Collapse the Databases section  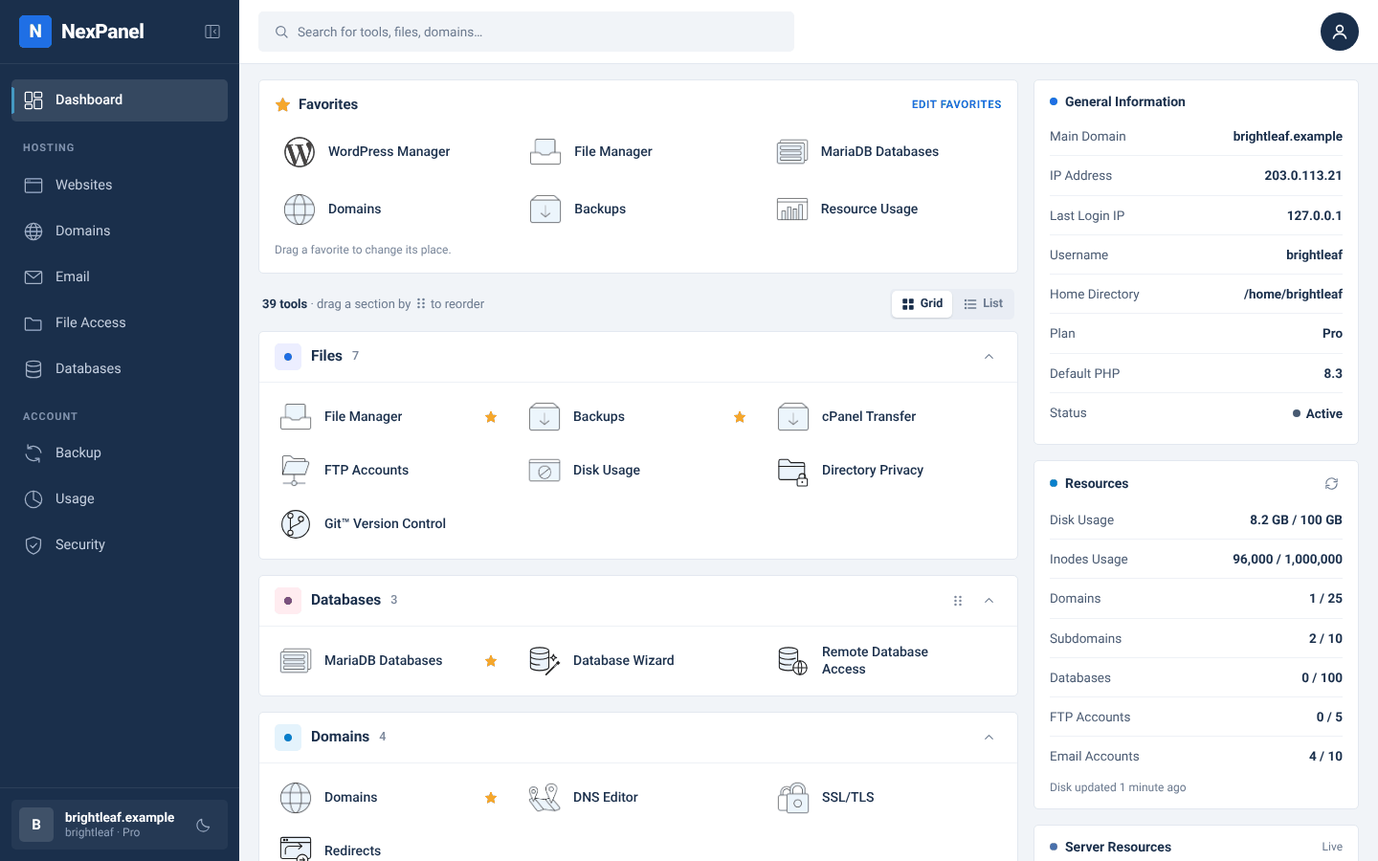point(989,601)
